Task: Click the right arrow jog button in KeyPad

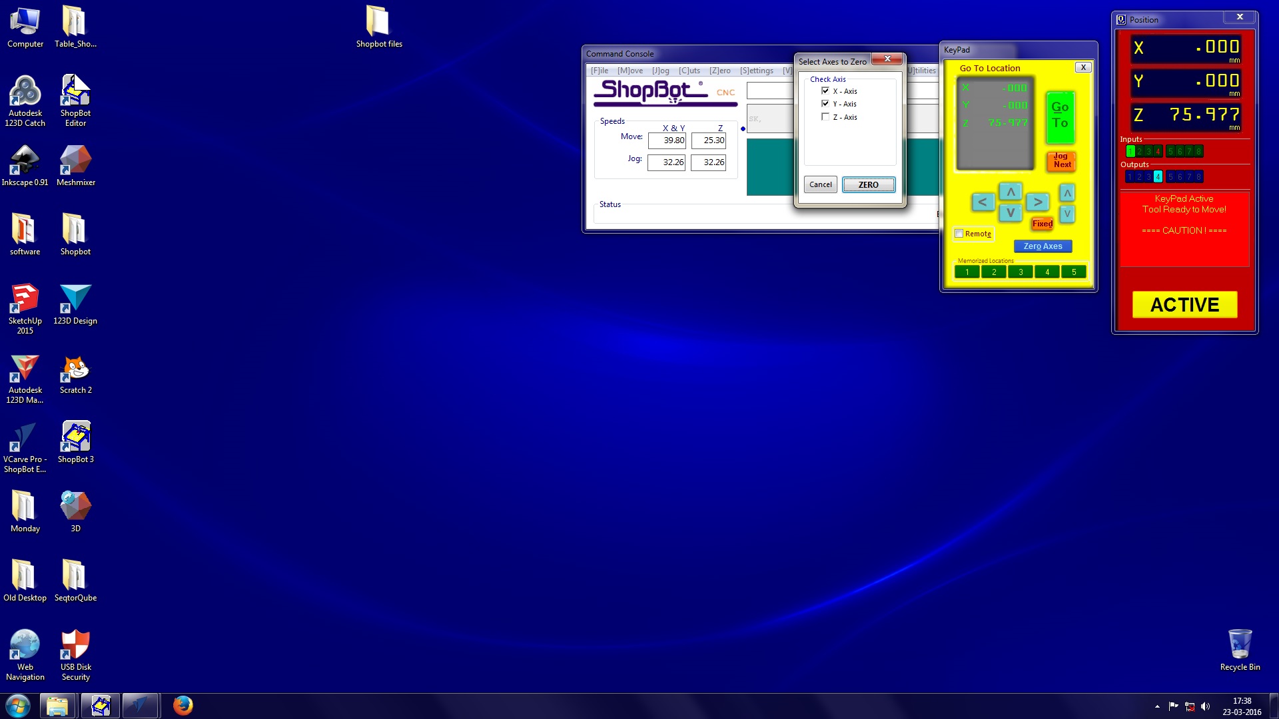Action: pyautogui.click(x=1037, y=202)
